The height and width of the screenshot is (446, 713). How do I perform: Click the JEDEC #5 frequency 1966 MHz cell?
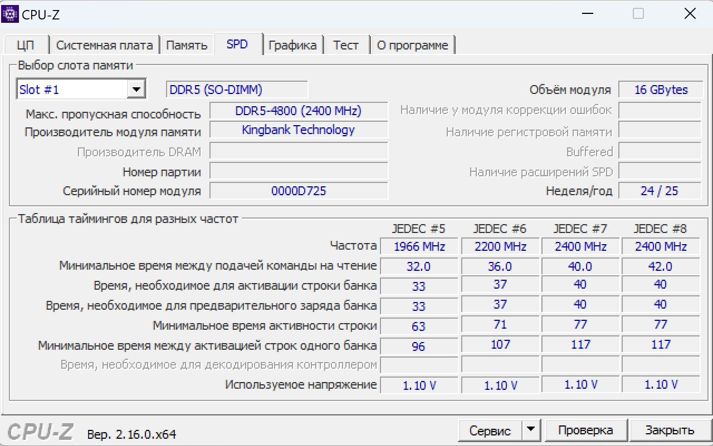tap(419, 246)
